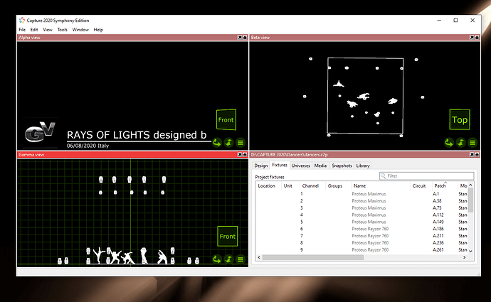Sort by the Circuit column header
The height and width of the screenshot is (302, 491).
point(421,185)
